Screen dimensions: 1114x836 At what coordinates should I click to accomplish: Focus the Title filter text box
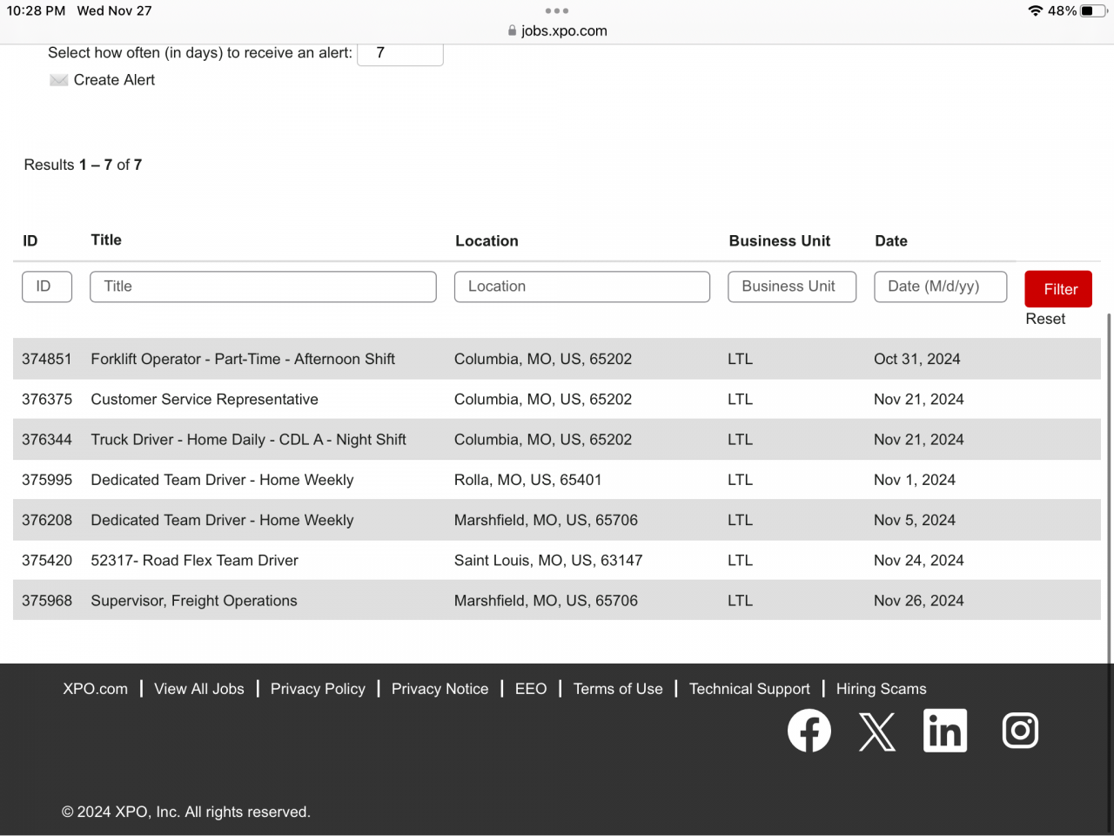point(263,287)
